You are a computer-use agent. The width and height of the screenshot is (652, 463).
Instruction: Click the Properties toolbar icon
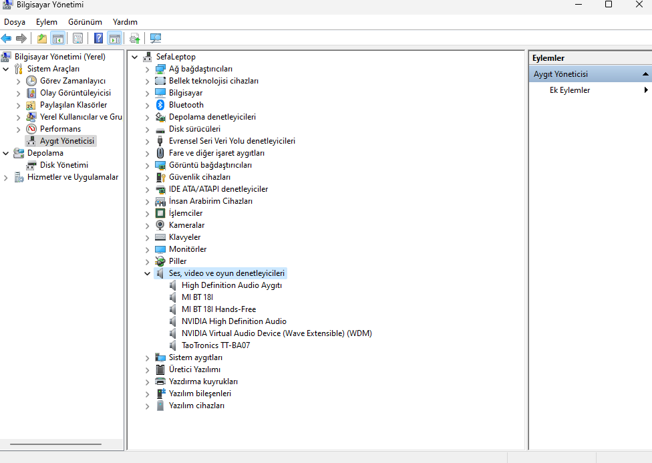pyautogui.click(x=77, y=39)
